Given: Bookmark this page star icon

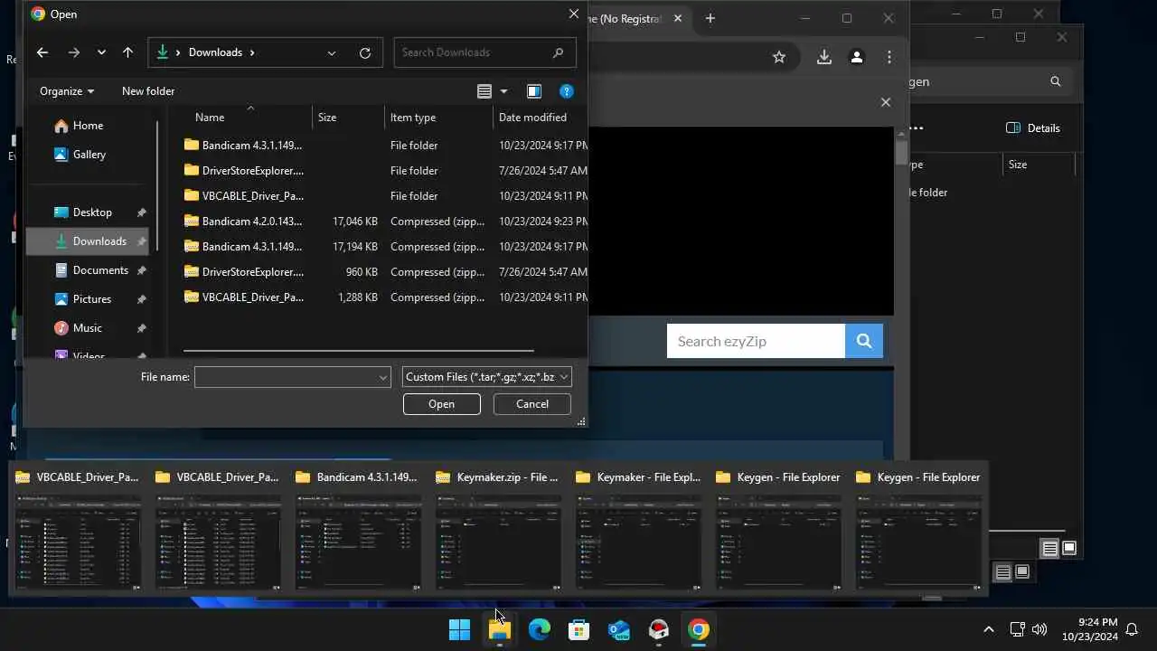Looking at the screenshot, I should pyautogui.click(x=779, y=57).
